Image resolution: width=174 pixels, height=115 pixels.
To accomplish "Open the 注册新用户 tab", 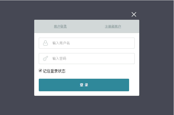I will pyautogui.click(x=113, y=26).
